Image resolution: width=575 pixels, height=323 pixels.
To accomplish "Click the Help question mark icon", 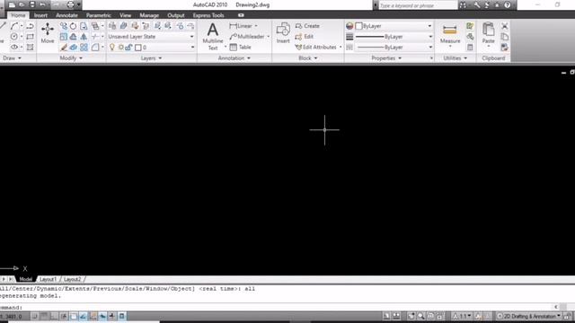I will [507, 5].
